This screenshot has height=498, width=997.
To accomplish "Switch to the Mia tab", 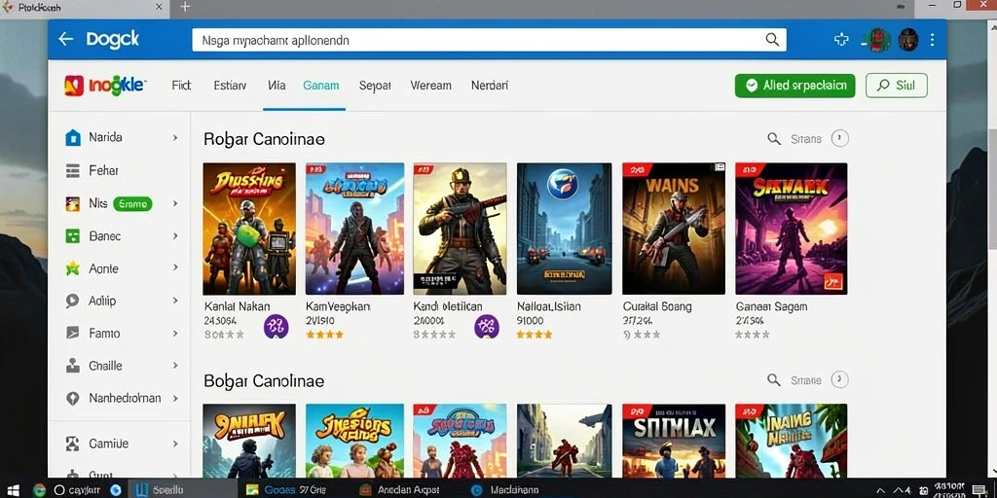I will [277, 86].
